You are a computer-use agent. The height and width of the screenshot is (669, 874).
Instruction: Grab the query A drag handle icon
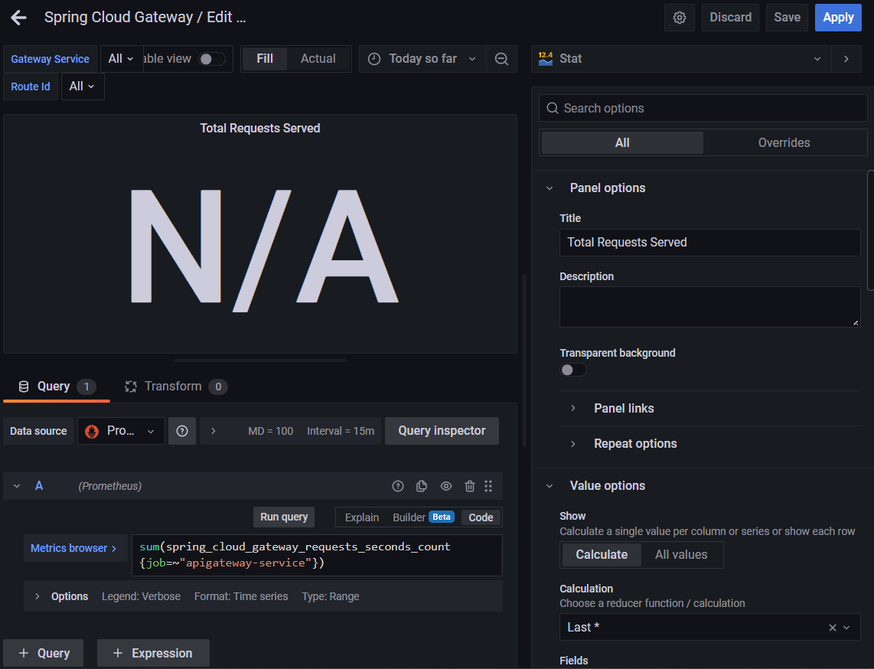click(488, 486)
